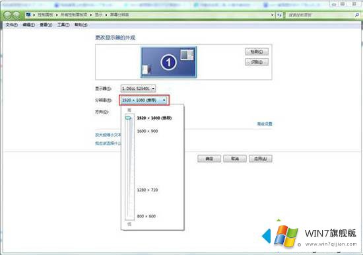Open the display dropdown showing DELL S2340L
Viewport: 363px width, 255px height.
point(138,89)
